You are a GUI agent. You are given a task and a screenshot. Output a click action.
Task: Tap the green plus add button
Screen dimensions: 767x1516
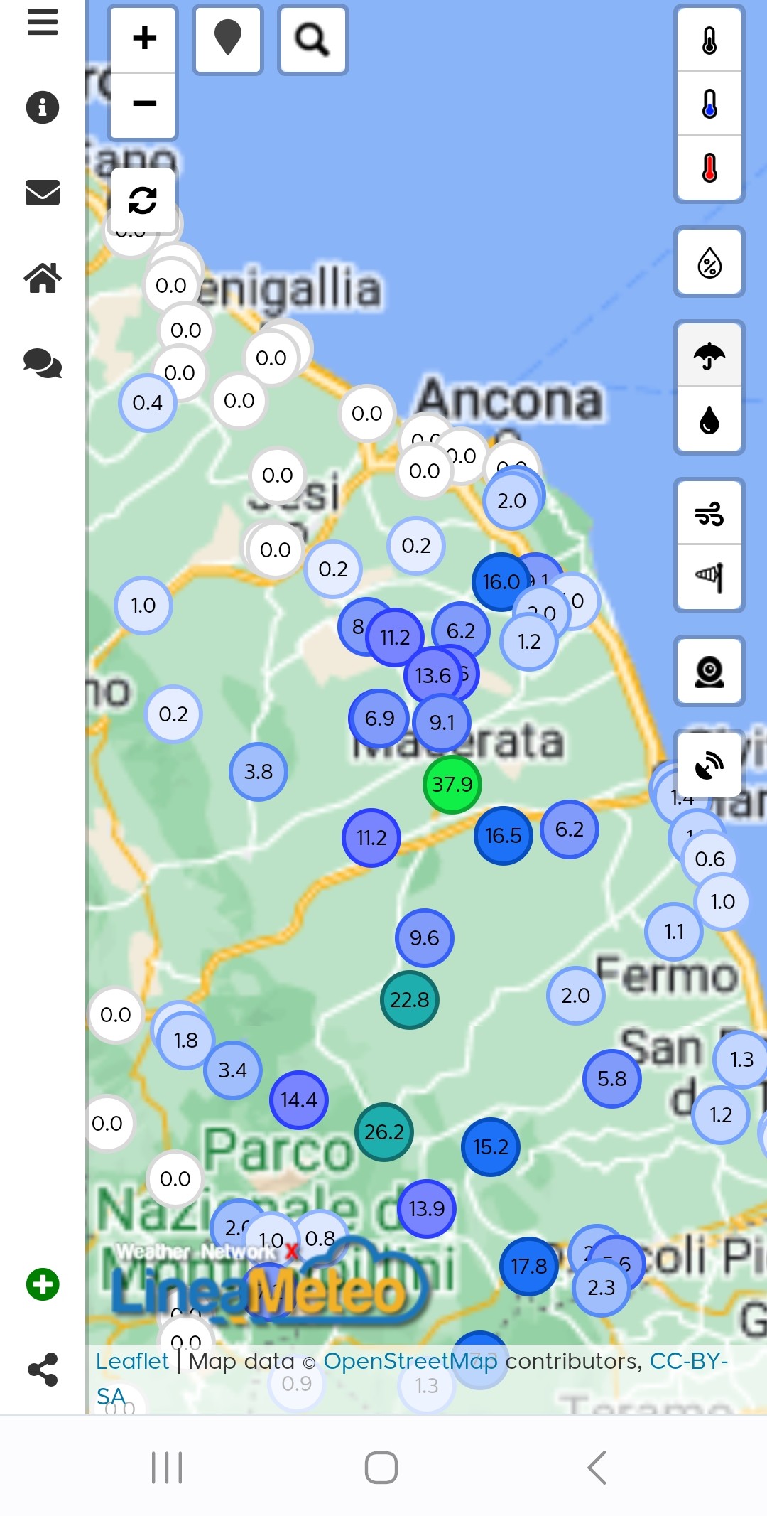(43, 1284)
